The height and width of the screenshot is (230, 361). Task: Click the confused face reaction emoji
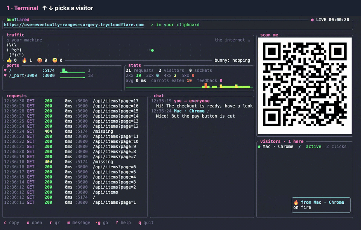click(x=55, y=60)
